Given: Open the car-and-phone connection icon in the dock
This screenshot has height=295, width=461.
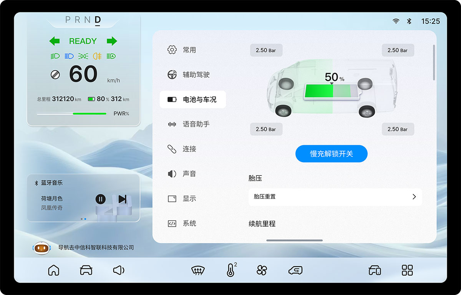Looking at the screenshot, I should point(375,270).
